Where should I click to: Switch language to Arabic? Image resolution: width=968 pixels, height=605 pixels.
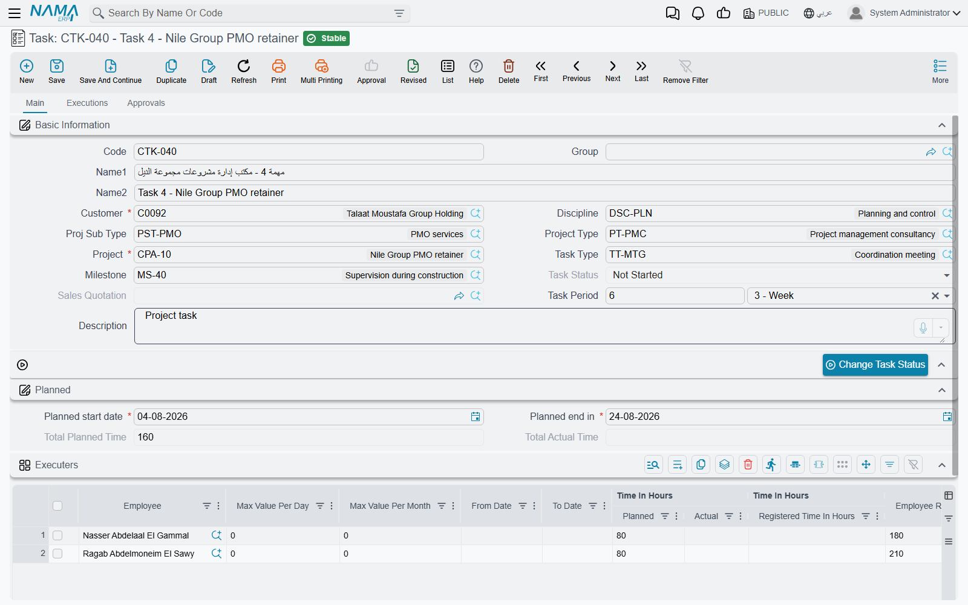817,13
